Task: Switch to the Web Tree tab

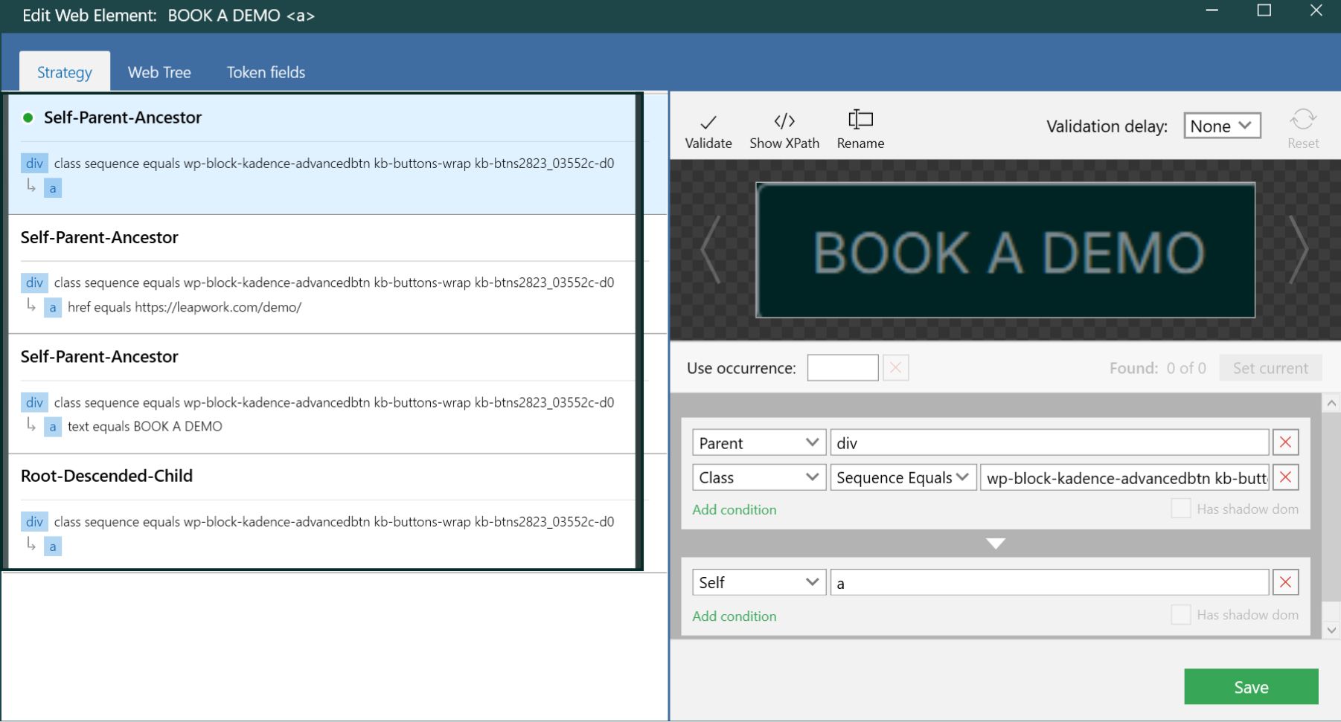Action: (159, 72)
